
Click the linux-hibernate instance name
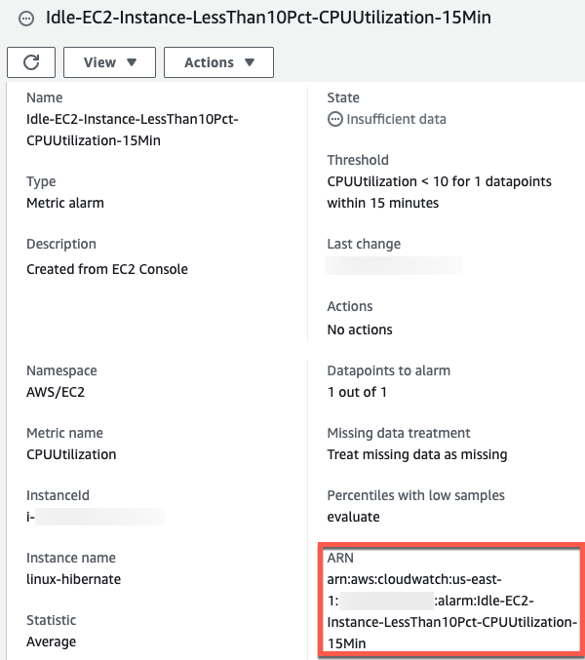point(74,579)
